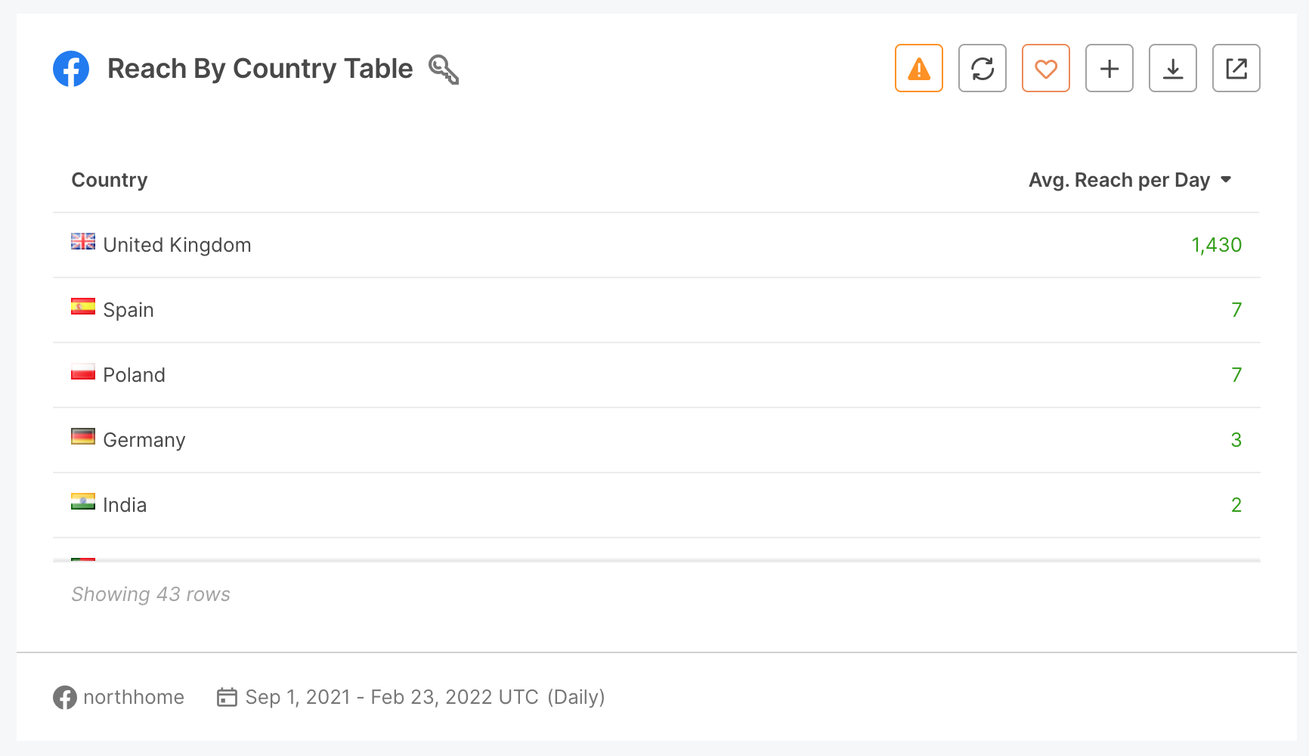Click the plus add icon
Viewport: 1309px width, 756px height.
coord(1109,69)
